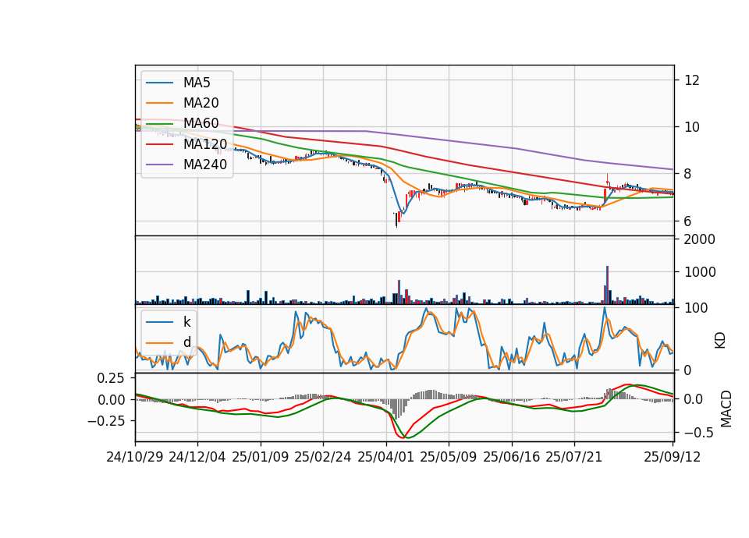
Task: Click the MA120 legend label
Action: tap(205, 143)
